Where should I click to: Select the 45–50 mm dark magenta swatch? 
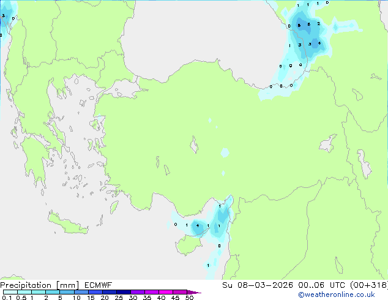[x=180, y=292]
